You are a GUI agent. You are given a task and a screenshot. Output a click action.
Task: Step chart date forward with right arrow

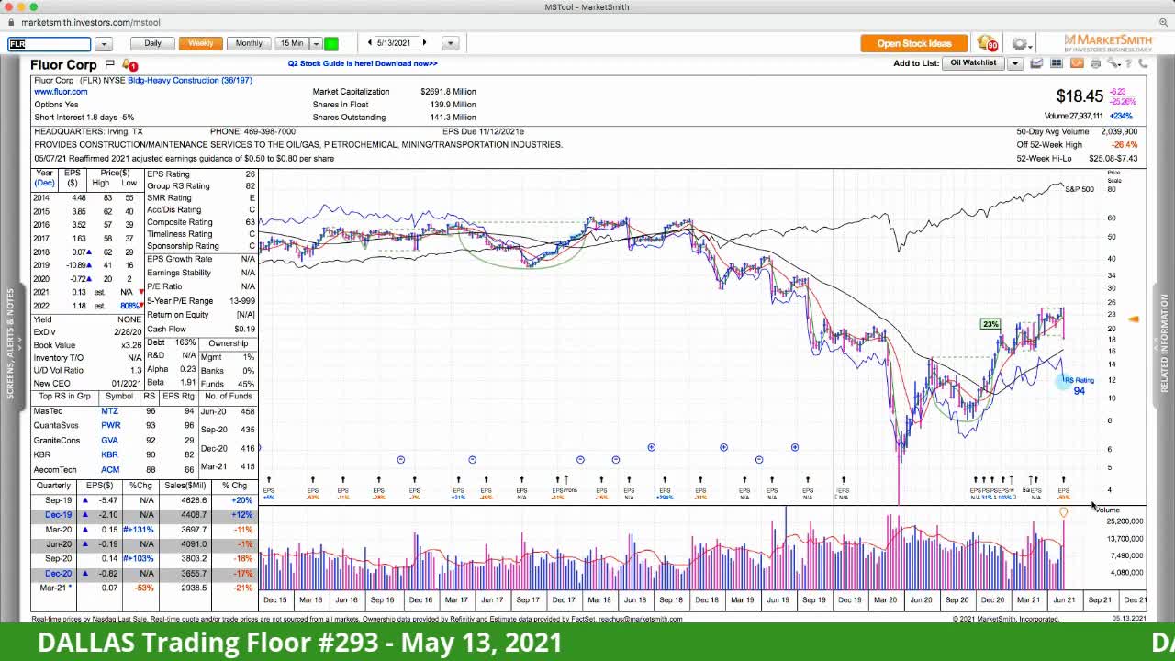click(424, 43)
